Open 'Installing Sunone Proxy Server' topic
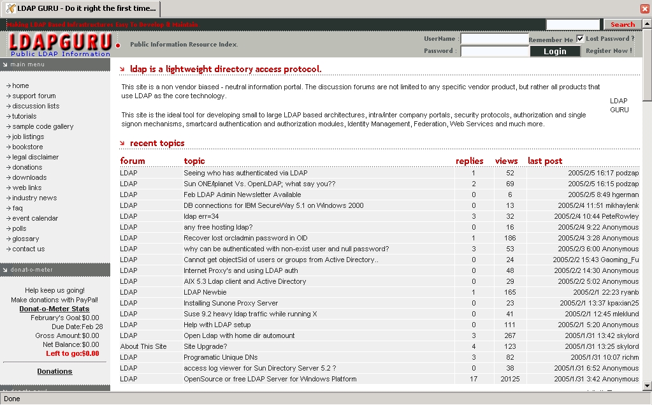This screenshot has width=652, height=405. pyautogui.click(x=231, y=303)
